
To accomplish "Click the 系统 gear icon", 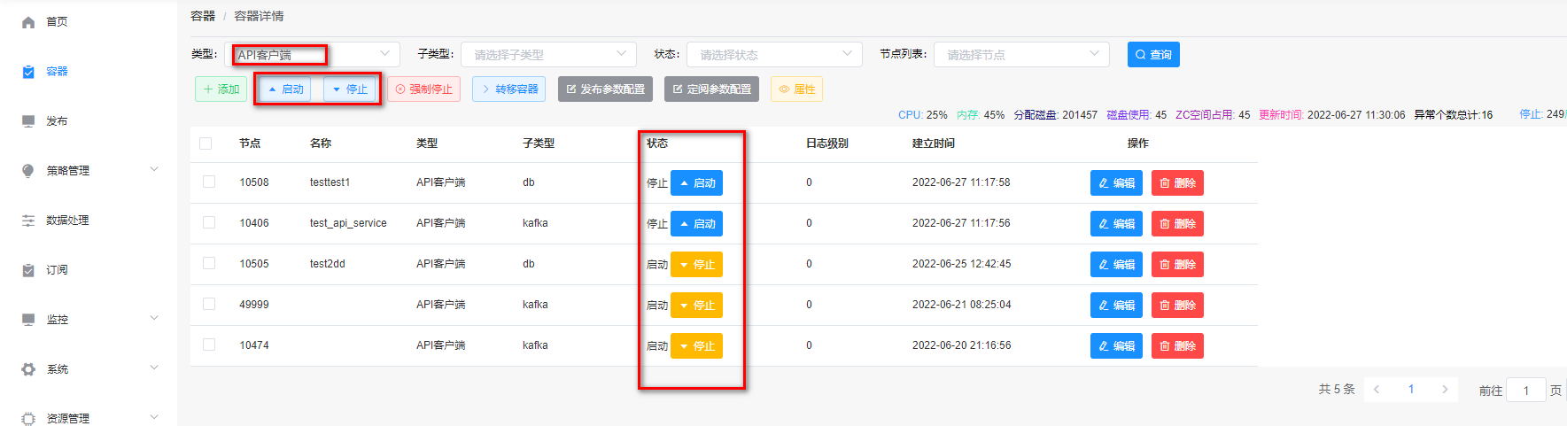I will (28, 369).
